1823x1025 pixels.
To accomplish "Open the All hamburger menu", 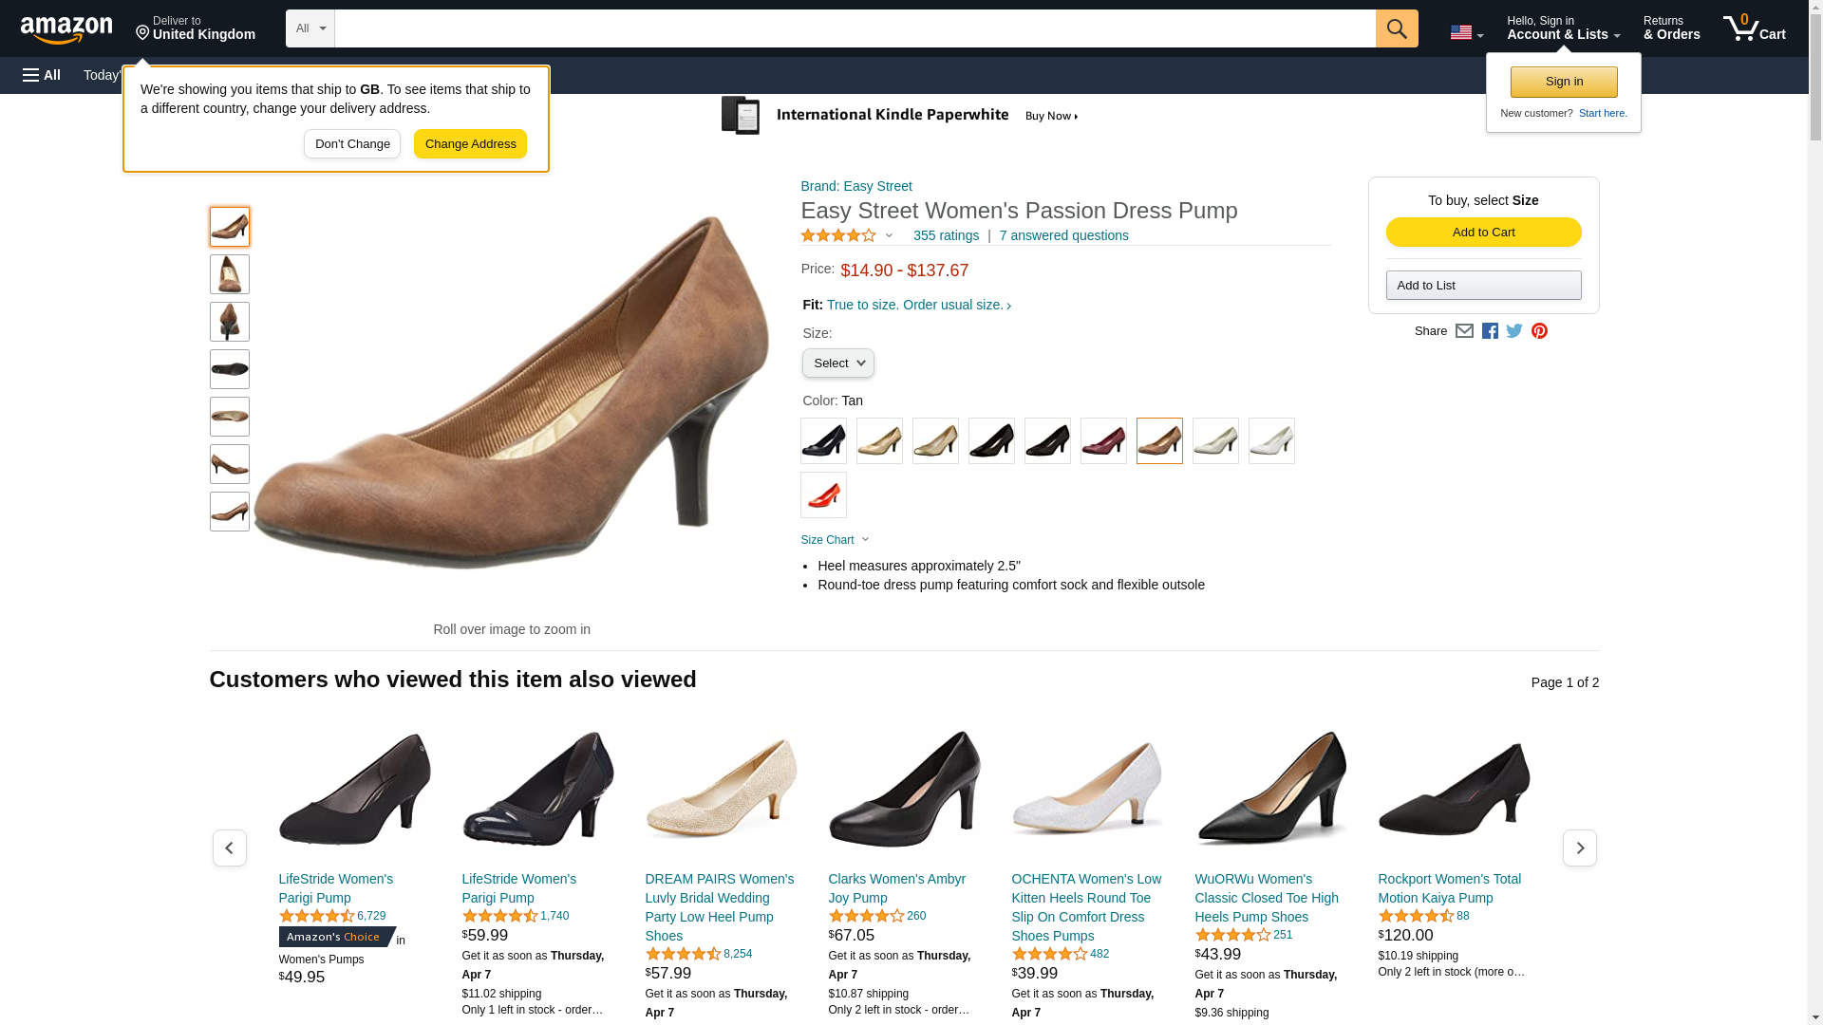I will pyautogui.click(x=42, y=75).
